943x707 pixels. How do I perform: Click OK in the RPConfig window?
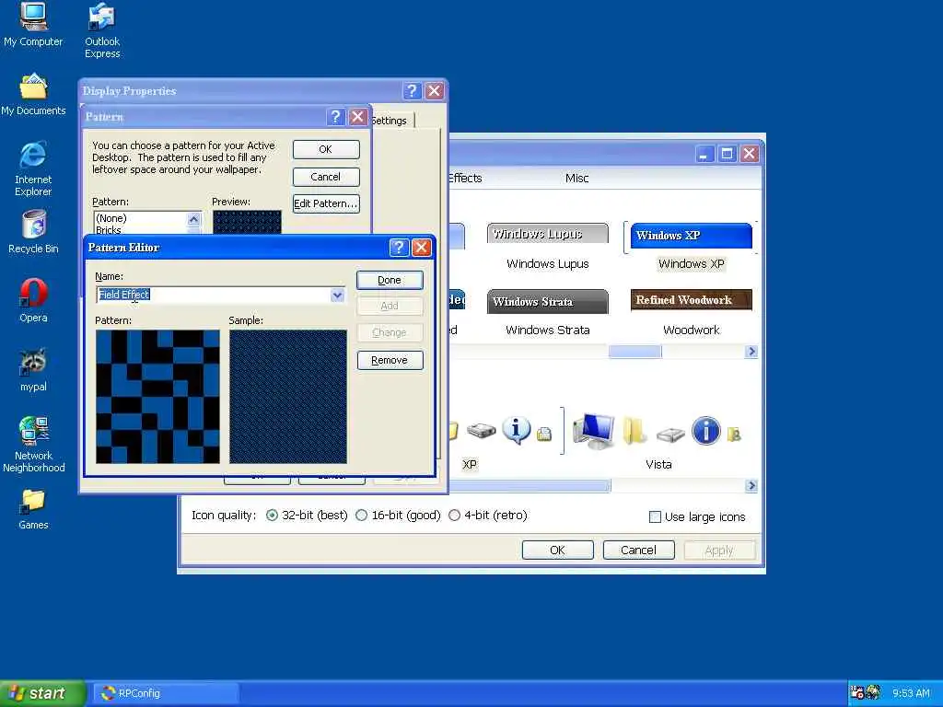557,551
